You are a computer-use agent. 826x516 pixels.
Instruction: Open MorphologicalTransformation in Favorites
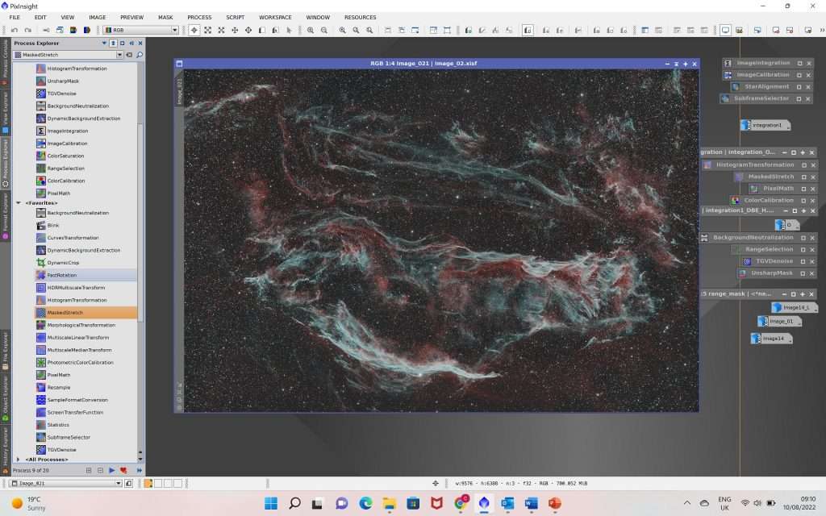click(81, 326)
